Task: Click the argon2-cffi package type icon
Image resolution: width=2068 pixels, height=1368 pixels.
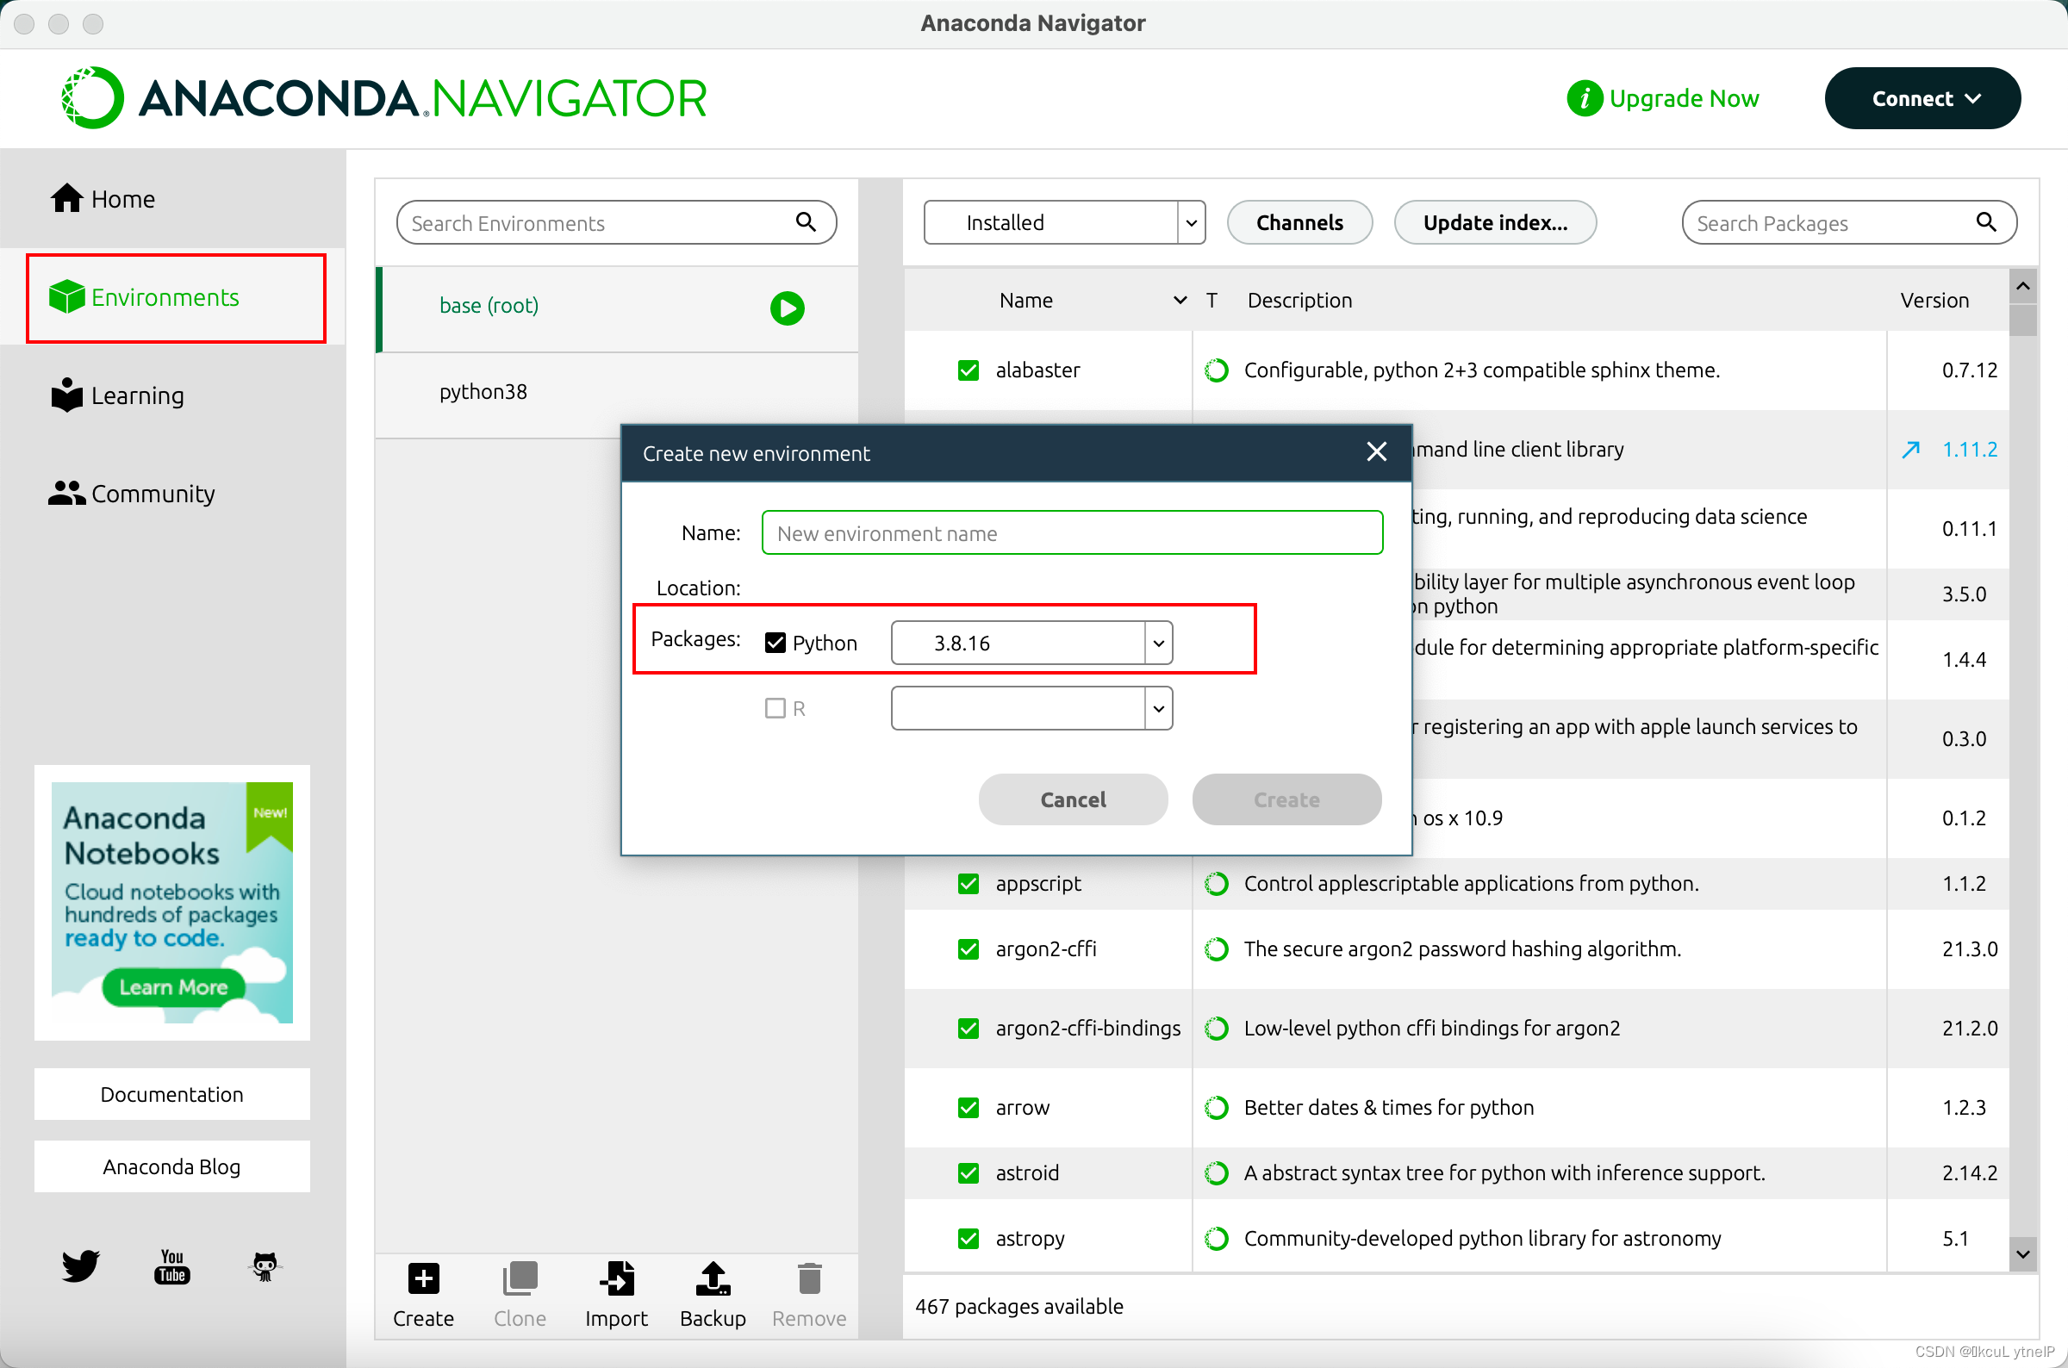Action: (x=1217, y=949)
